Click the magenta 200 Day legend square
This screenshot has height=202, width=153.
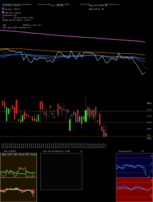pos(3,12)
